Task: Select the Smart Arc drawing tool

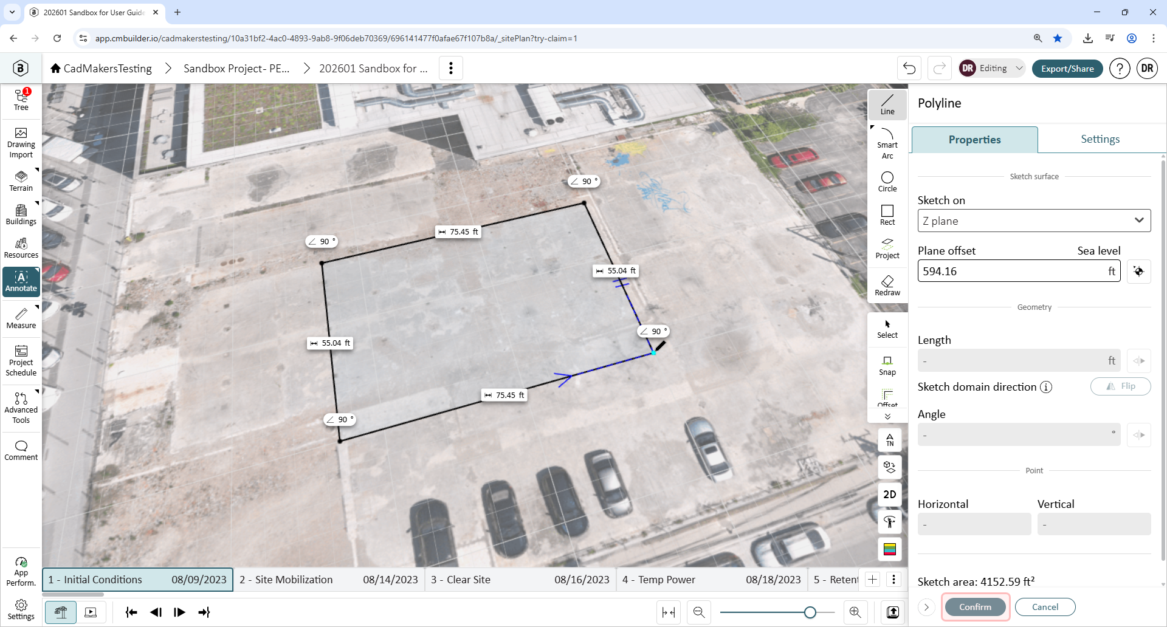Action: (x=887, y=143)
